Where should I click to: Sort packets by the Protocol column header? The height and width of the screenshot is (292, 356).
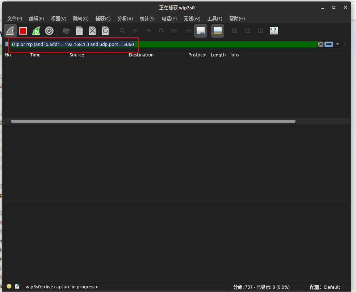[x=197, y=55]
